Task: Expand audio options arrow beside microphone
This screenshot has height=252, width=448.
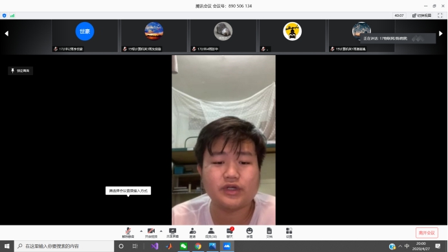Action: 141,231
